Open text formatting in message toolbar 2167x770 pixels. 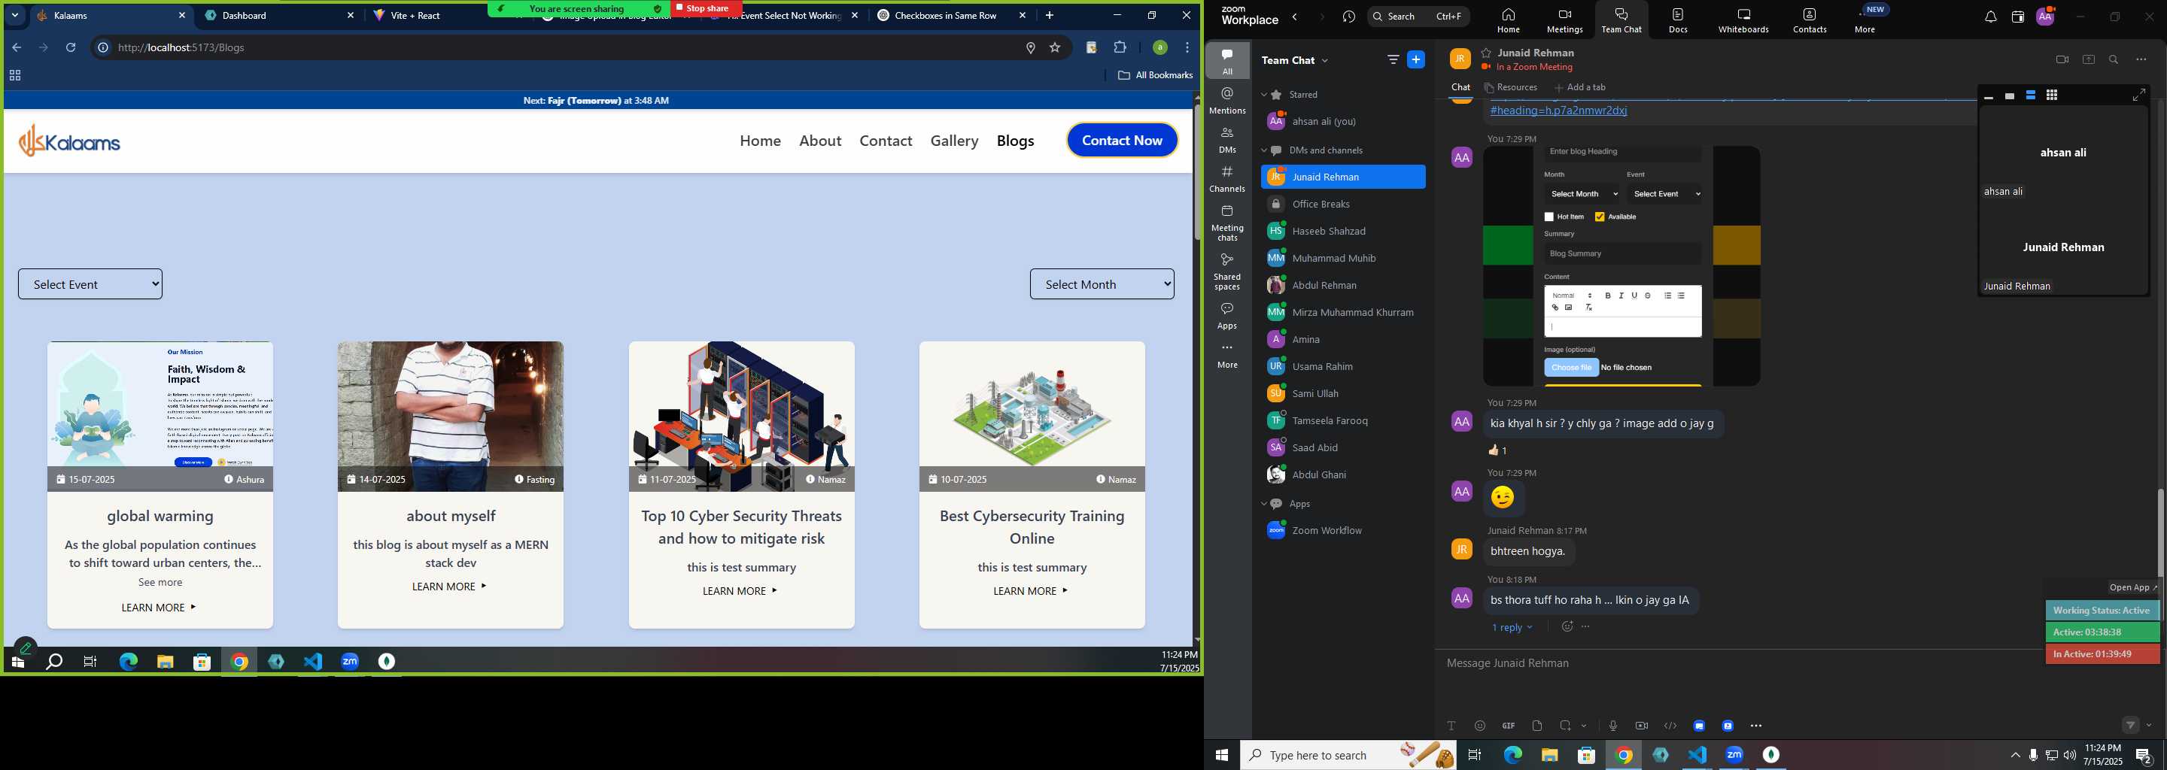pyautogui.click(x=1451, y=726)
